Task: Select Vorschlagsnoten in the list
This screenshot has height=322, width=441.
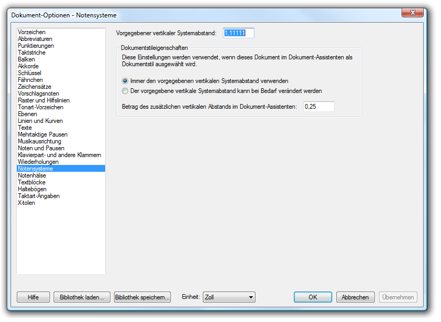Action: 61,94
